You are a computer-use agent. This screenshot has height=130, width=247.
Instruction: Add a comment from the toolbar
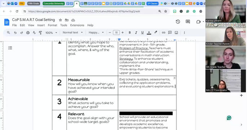click(170, 32)
